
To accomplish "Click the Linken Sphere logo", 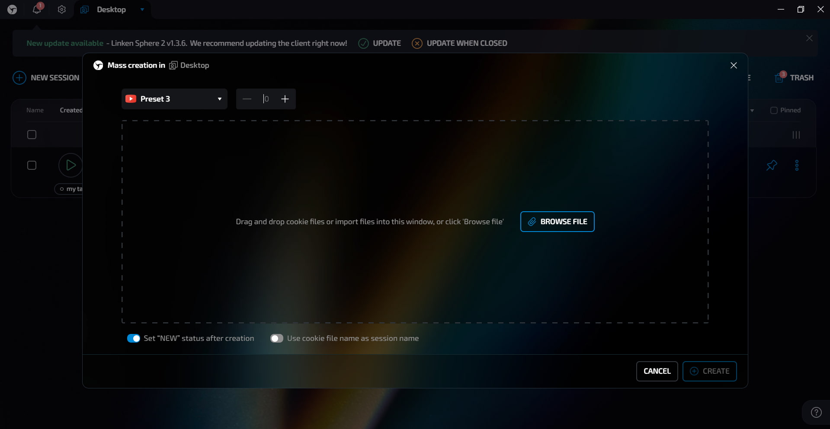I will [x=12, y=9].
